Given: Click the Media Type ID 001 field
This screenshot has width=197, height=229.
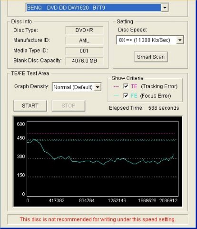Looking at the screenshot, I should coord(84,51).
